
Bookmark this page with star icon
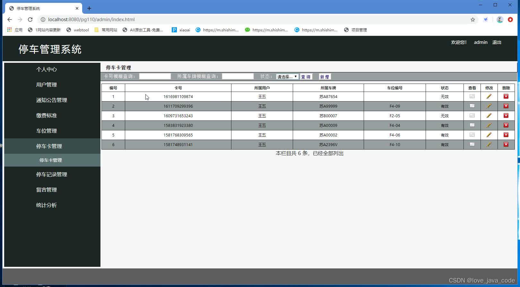coord(472,20)
